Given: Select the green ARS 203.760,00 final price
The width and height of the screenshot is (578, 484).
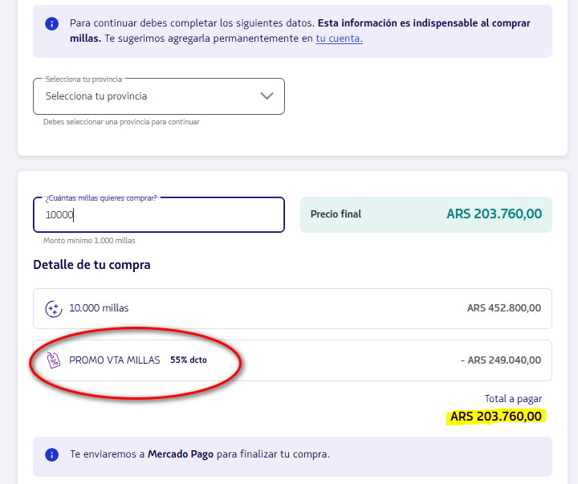Looking at the screenshot, I should 494,214.
